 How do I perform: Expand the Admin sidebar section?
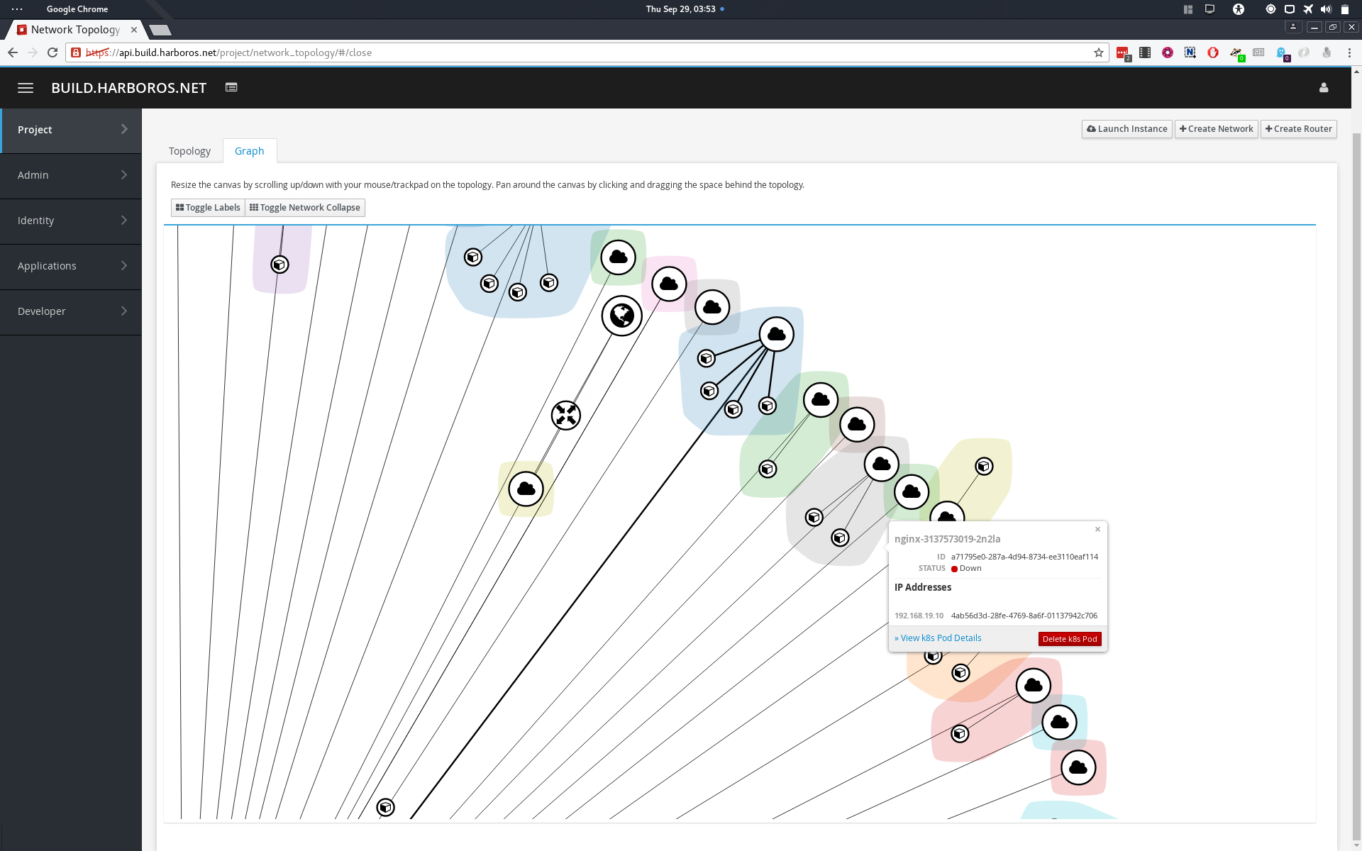(71, 175)
